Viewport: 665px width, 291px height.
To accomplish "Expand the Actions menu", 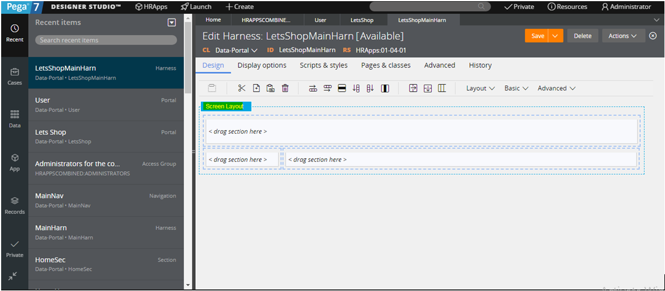I will point(623,36).
